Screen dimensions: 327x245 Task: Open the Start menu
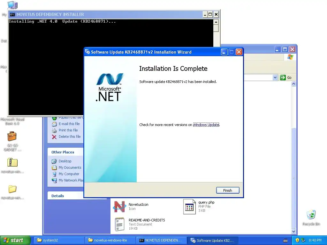[x=15, y=240]
